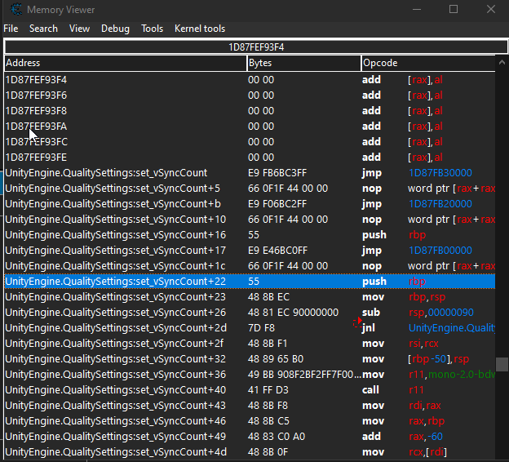Maximize the Memory Viewer window
This screenshot has width=509, height=462.
pos(454,10)
